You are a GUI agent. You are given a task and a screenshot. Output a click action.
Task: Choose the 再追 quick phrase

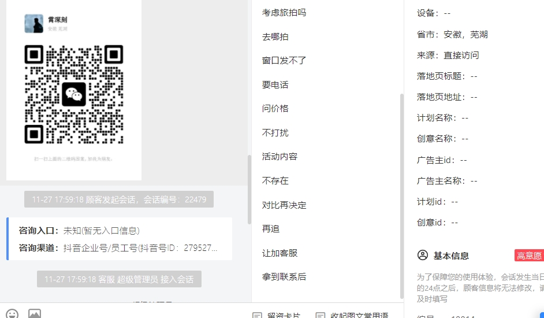[271, 229]
